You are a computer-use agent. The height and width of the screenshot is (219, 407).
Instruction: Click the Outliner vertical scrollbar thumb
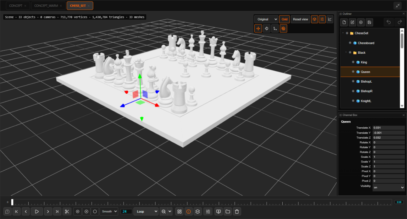coord(402,41)
